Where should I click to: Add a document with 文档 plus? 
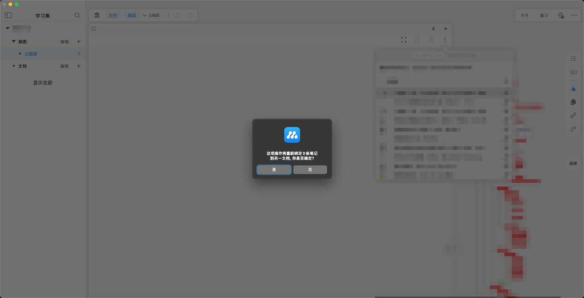coord(79,66)
